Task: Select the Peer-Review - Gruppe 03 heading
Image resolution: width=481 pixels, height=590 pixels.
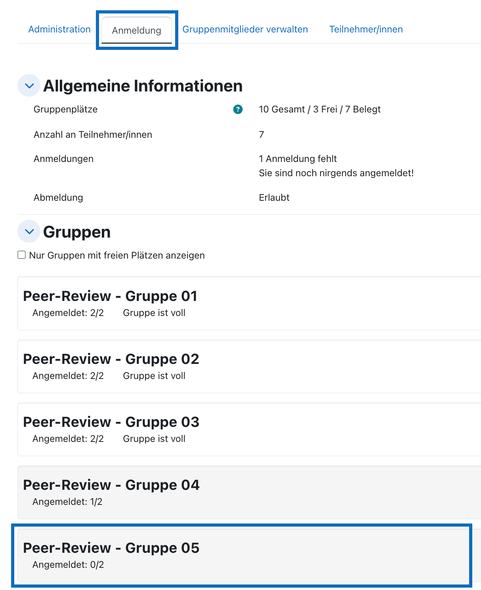Action: click(111, 422)
